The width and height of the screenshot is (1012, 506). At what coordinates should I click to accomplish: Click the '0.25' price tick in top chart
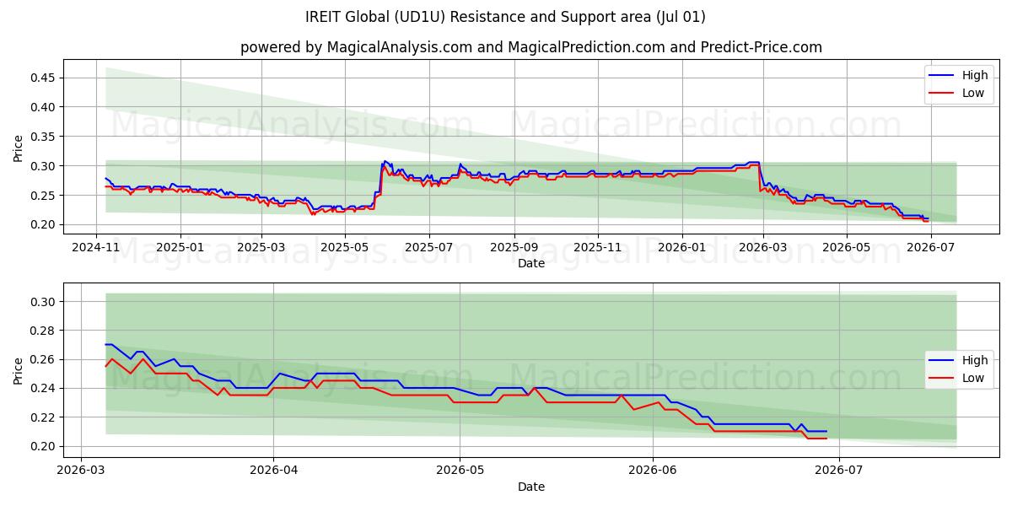pos(44,196)
